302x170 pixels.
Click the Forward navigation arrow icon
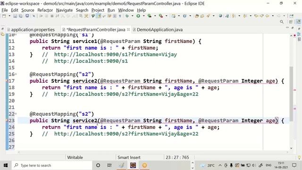pyautogui.click(x=278, y=16)
